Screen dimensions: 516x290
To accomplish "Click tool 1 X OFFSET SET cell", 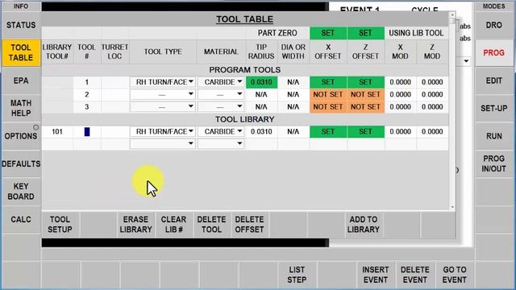I will click(328, 82).
